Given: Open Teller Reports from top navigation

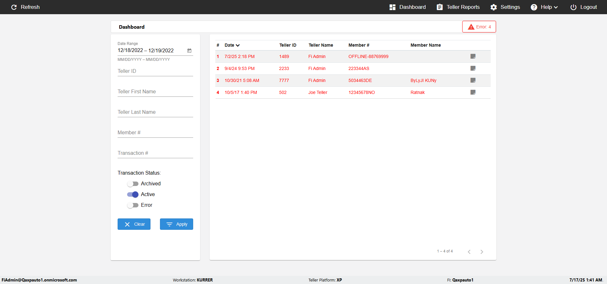Looking at the screenshot, I should pos(458,7).
